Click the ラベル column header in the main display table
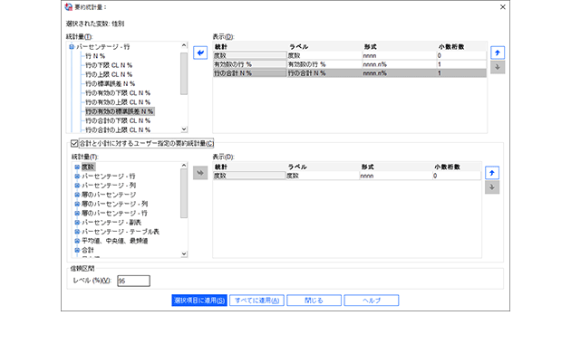 pos(324,46)
